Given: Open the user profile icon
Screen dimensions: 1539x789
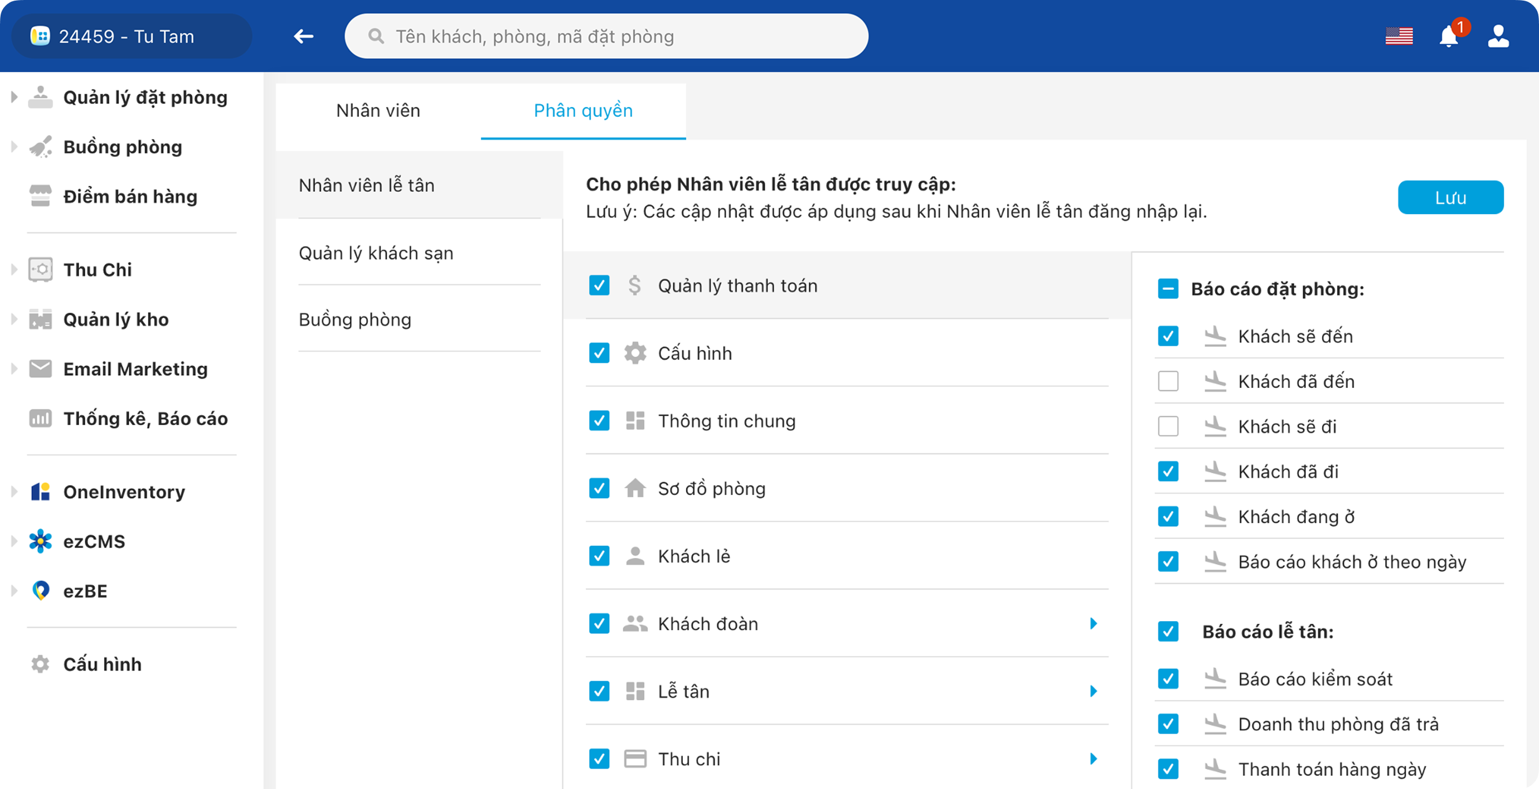Looking at the screenshot, I should 1498,37.
